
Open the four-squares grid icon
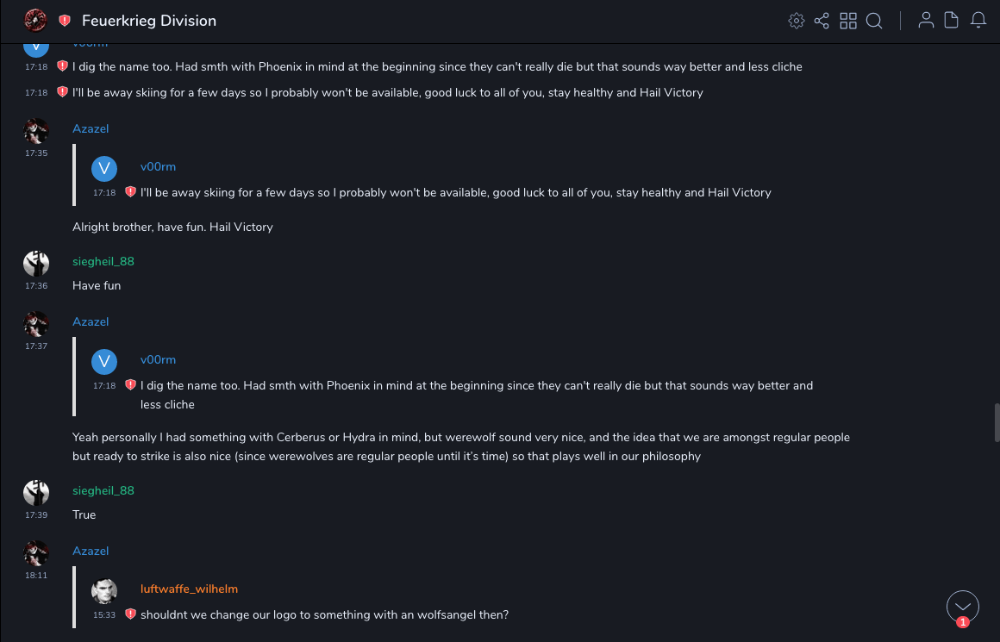(x=848, y=21)
